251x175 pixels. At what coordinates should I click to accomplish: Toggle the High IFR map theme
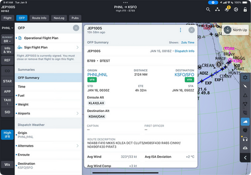[x=8, y=135]
